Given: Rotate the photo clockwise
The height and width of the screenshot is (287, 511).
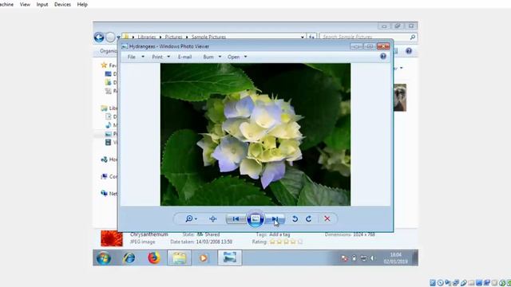Looking at the screenshot, I should [x=309, y=219].
